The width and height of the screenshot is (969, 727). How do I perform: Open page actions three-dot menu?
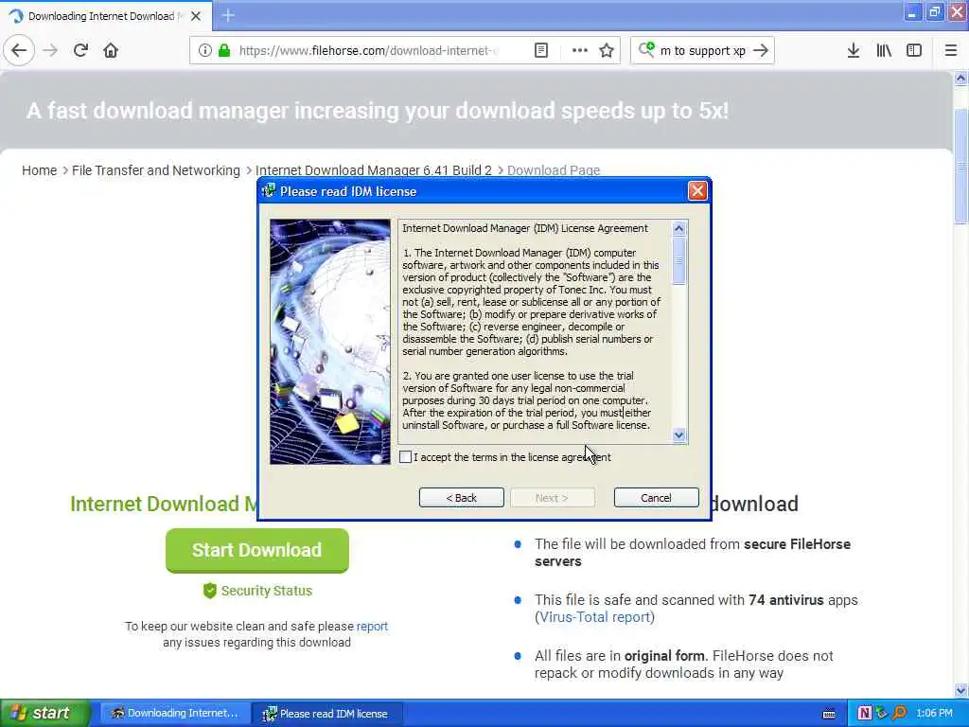(580, 51)
